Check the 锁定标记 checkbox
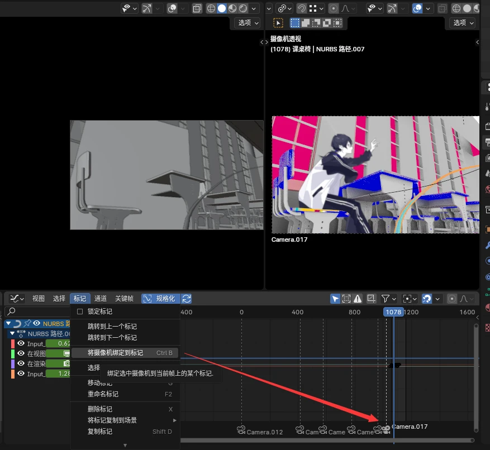490x450 pixels. click(x=80, y=312)
